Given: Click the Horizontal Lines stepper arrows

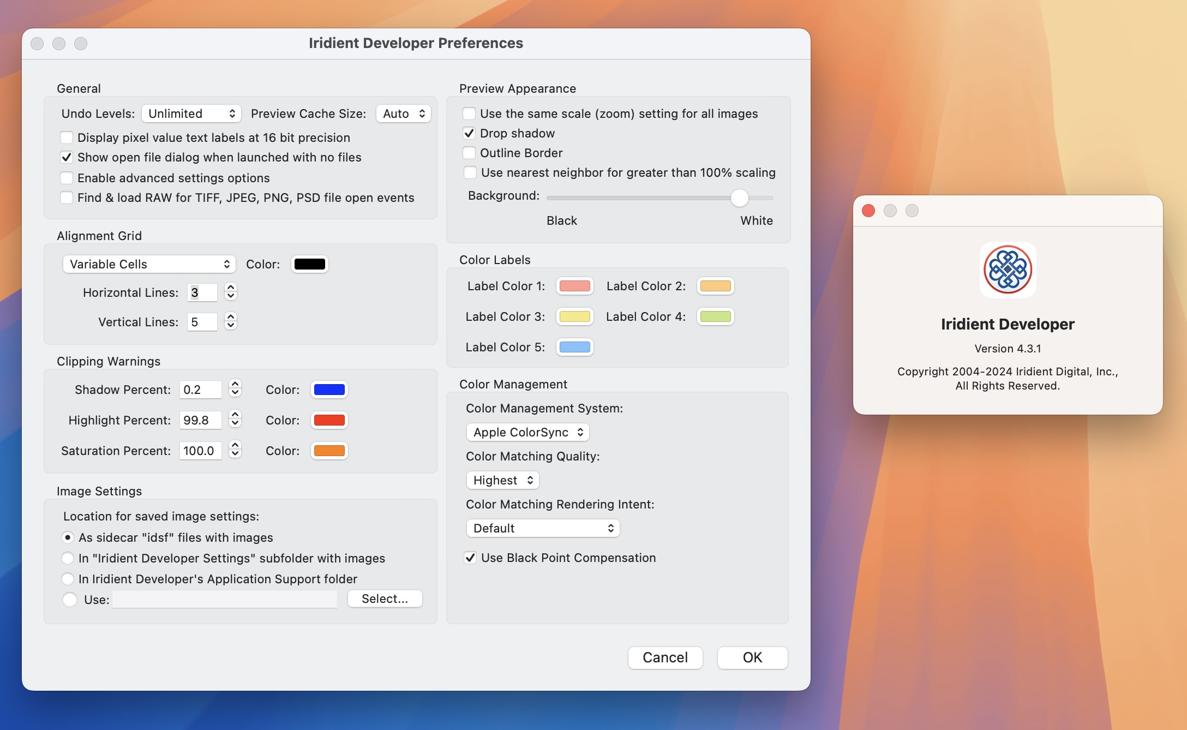Looking at the screenshot, I should pyautogui.click(x=231, y=292).
